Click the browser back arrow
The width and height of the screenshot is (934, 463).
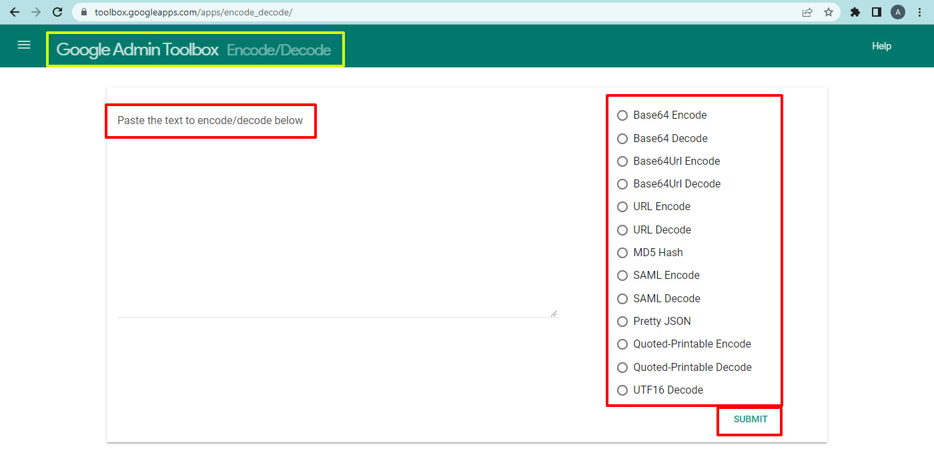15,12
